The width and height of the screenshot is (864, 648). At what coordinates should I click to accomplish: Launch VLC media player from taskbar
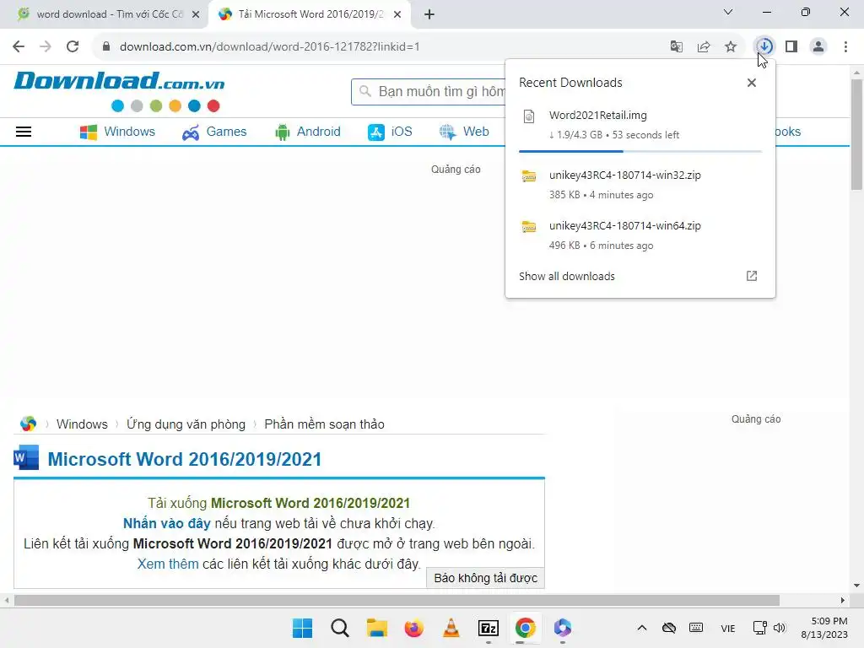point(451,628)
